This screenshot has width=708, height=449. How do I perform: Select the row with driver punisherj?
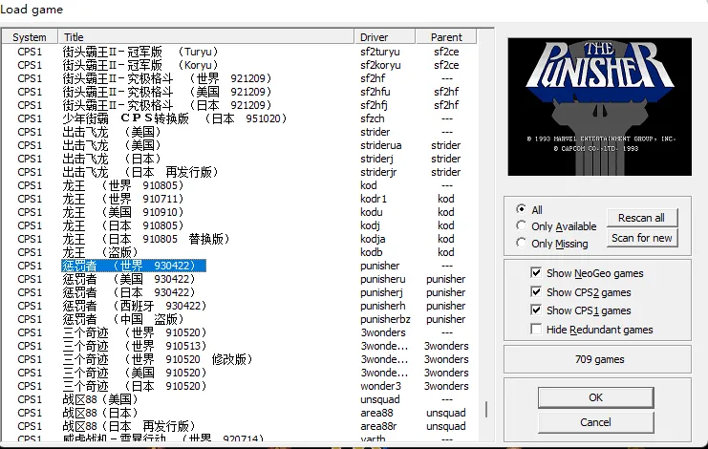coord(239,292)
